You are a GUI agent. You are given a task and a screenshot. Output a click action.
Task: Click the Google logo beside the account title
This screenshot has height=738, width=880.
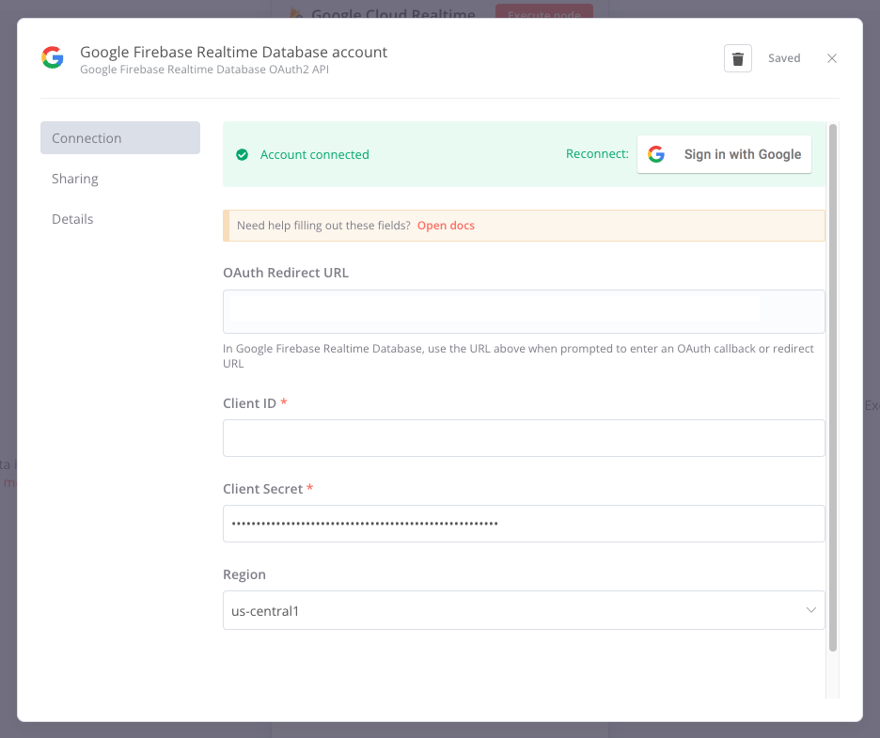(x=53, y=58)
